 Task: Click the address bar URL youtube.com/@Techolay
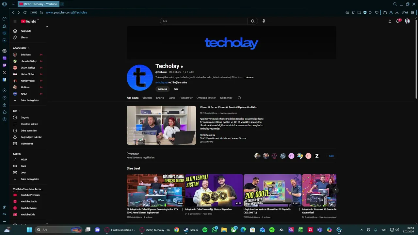(66, 12)
